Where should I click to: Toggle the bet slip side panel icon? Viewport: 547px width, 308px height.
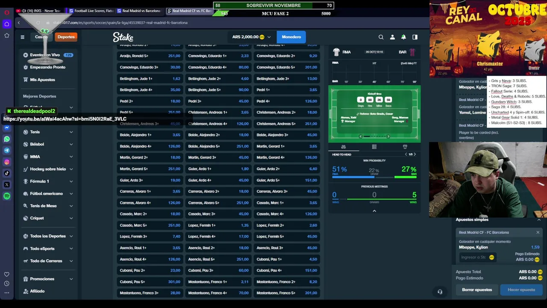point(415,37)
